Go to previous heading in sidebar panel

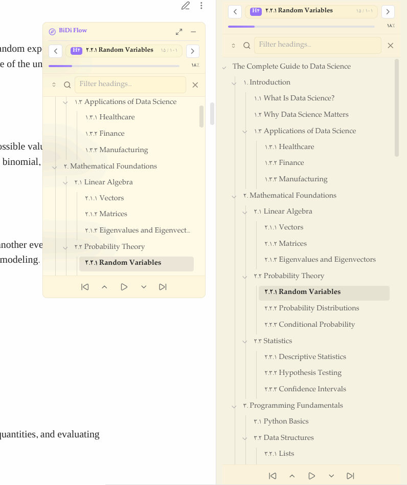pos(235,12)
